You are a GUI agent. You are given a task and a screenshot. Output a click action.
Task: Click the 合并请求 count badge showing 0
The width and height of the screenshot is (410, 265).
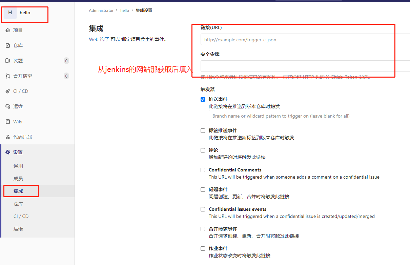[66, 76]
